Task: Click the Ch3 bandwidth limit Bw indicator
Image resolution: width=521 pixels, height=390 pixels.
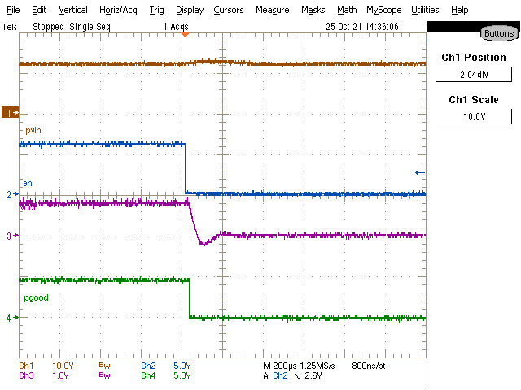Action: [104, 375]
